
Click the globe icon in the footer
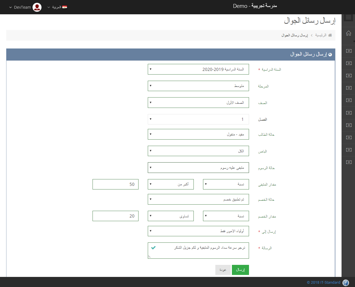pos(346,283)
